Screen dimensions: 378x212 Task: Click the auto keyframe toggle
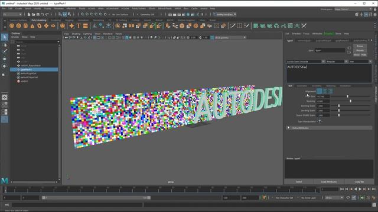click(x=264, y=198)
